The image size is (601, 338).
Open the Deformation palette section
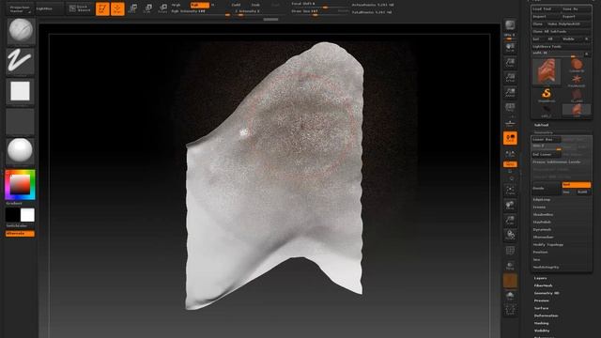546,315
